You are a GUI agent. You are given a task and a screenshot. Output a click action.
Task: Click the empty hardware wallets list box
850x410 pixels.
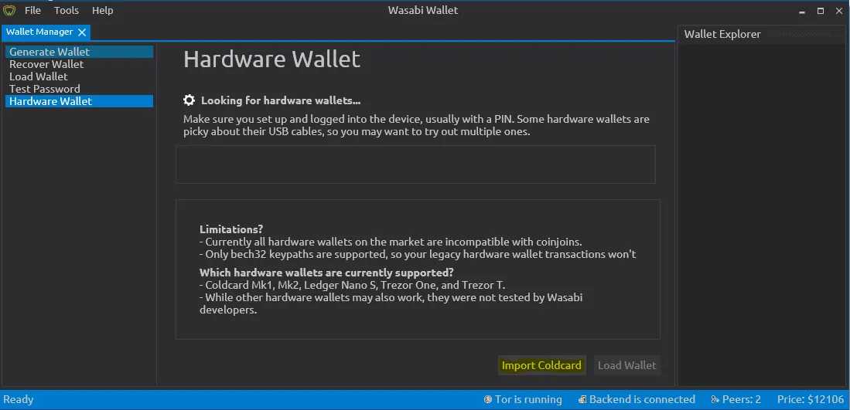(415, 164)
